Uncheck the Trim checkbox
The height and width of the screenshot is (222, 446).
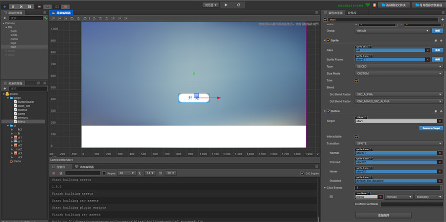(x=357, y=81)
